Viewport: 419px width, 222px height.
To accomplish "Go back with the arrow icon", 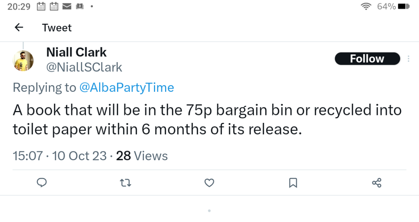I will coord(19,27).
